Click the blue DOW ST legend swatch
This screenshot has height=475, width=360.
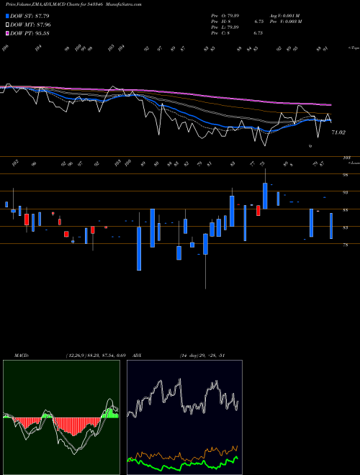[7, 16]
